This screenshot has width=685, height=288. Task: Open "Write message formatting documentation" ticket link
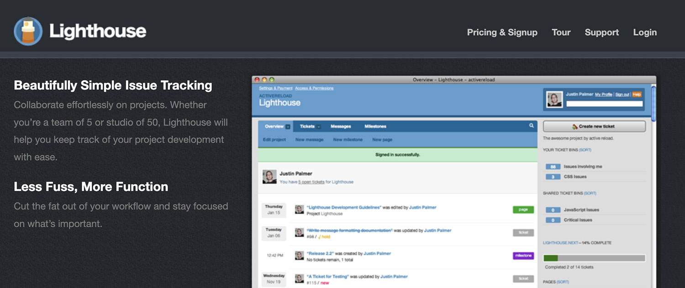(x=349, y=230)
